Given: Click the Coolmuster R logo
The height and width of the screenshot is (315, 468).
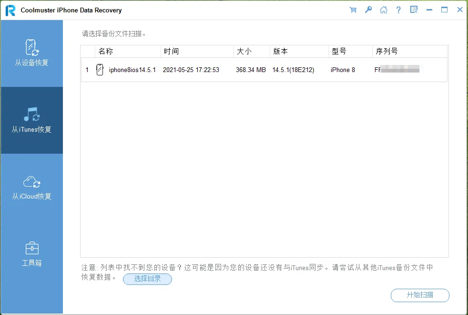Looking at the screenshot, I should 10,10.
